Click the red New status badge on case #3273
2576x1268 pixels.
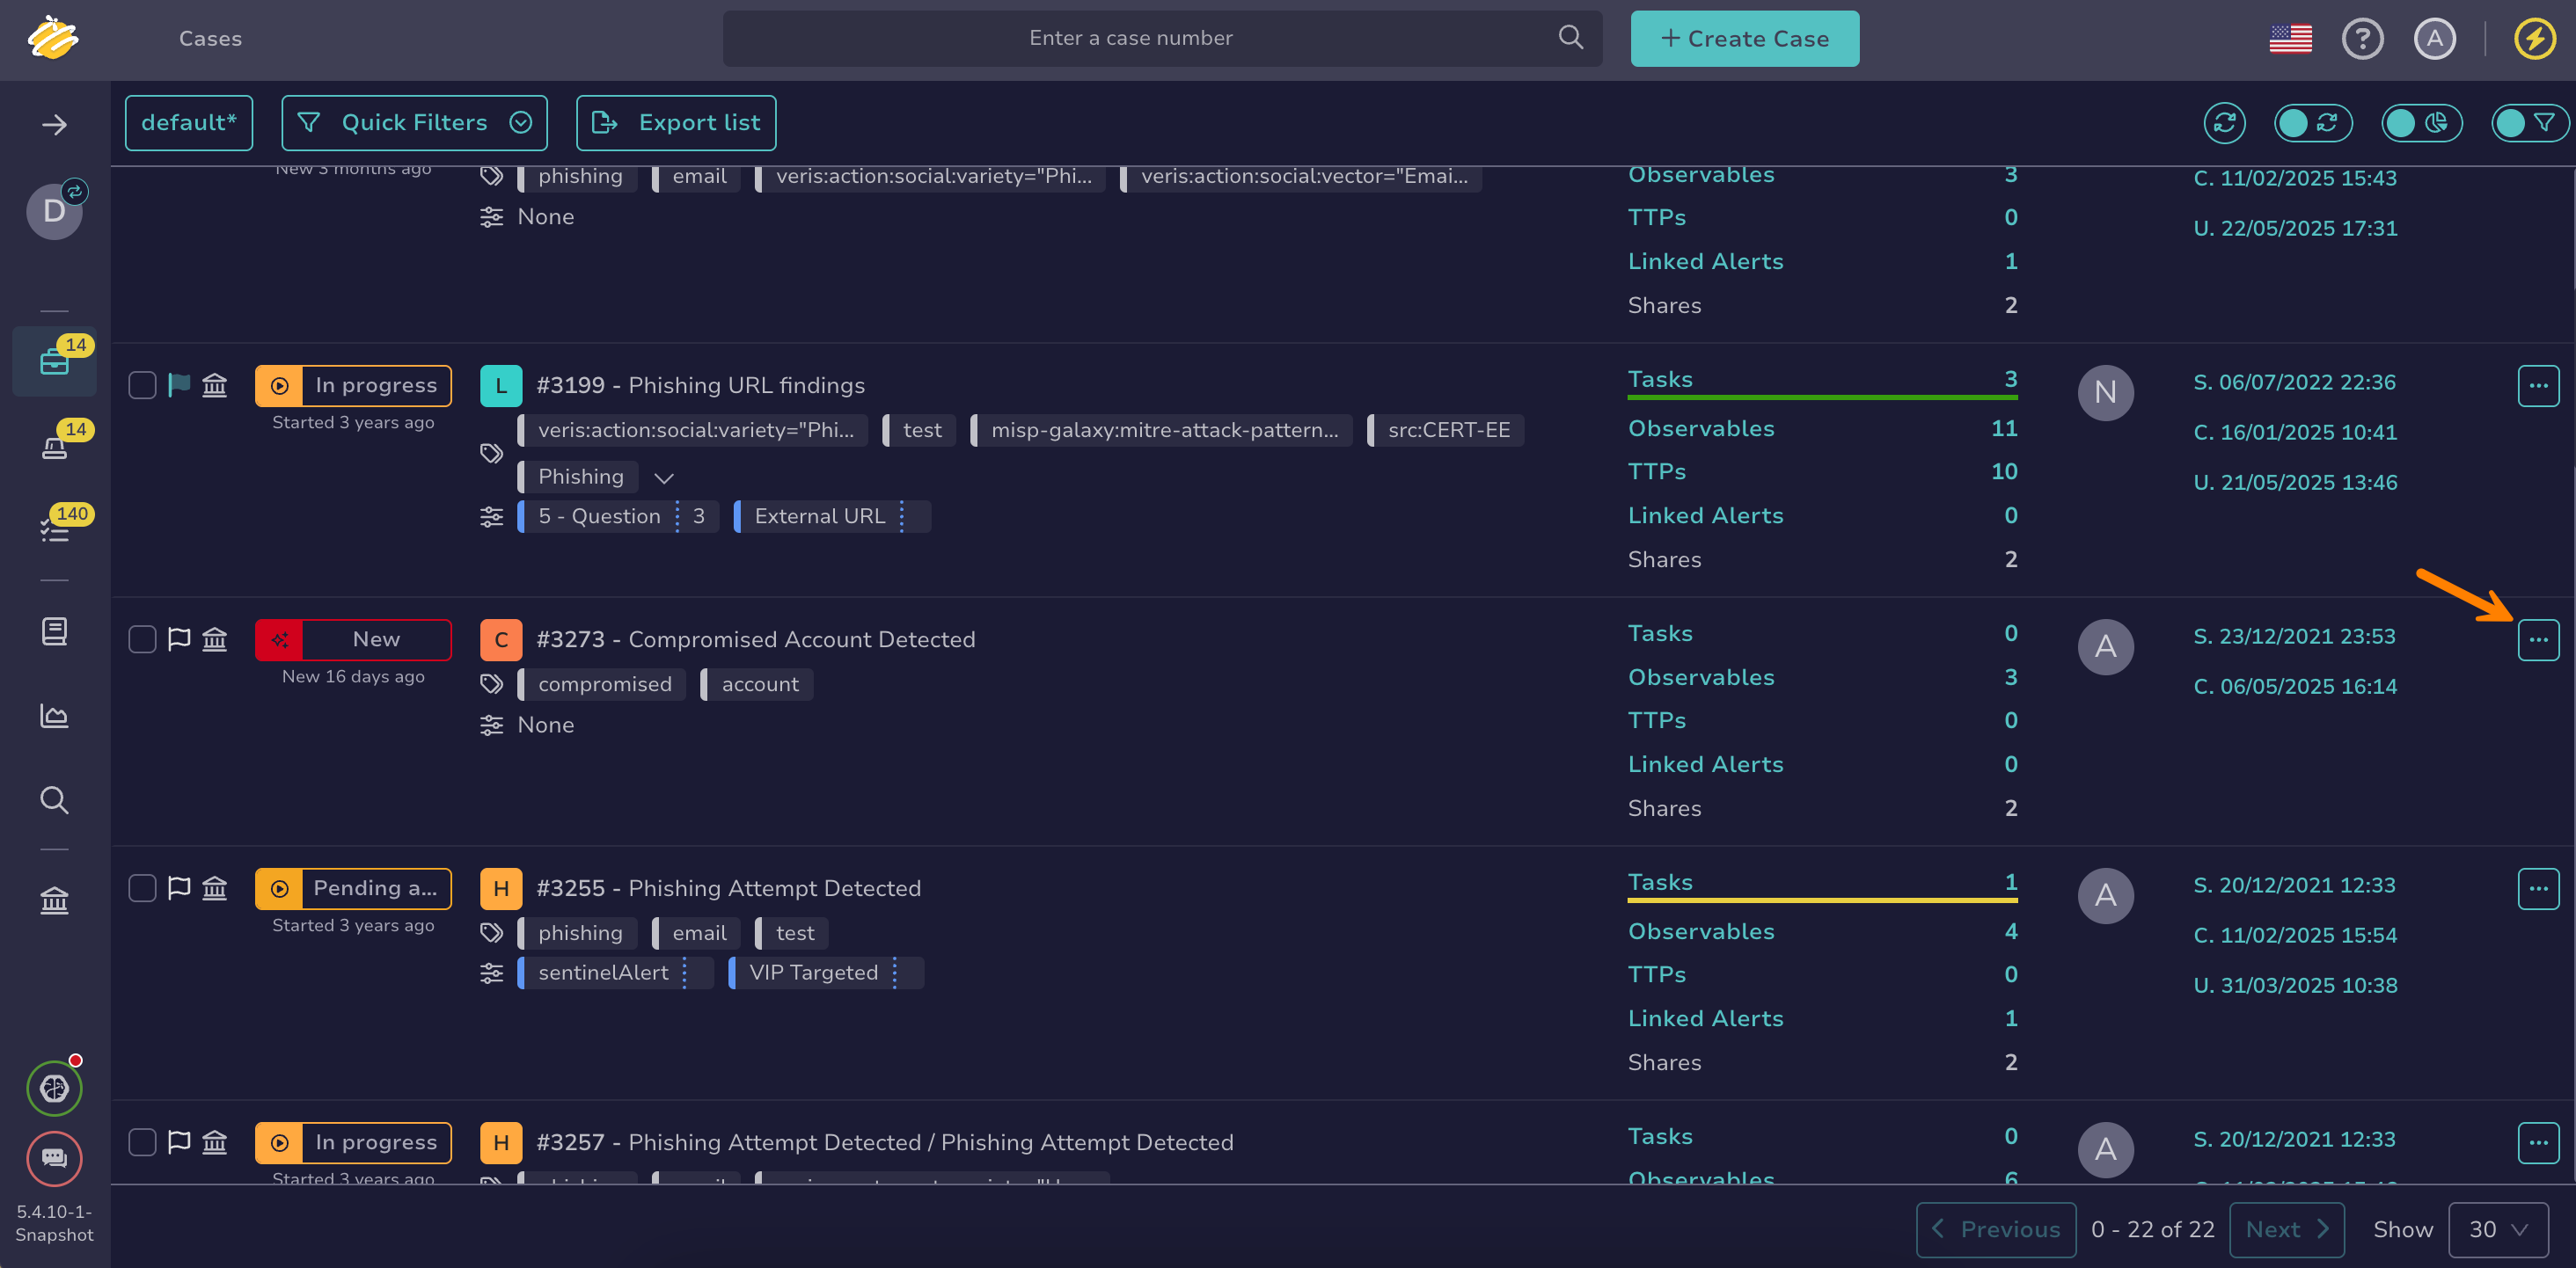click(x=353, y=639)
